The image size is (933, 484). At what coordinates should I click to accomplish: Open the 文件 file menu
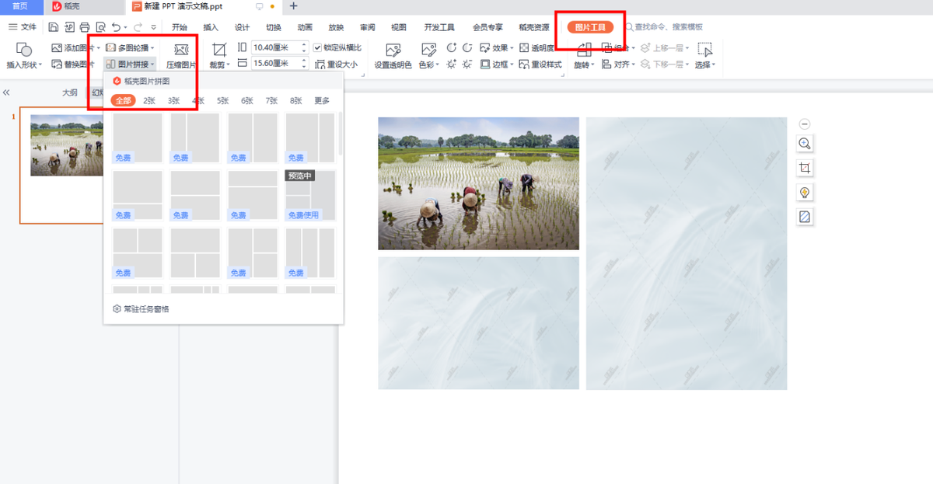point(23,27)
